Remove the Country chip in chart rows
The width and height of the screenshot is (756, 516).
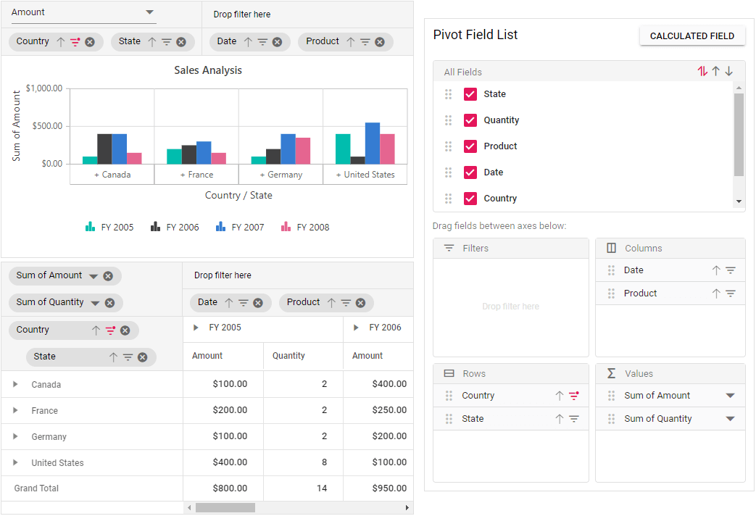(90, 42)
